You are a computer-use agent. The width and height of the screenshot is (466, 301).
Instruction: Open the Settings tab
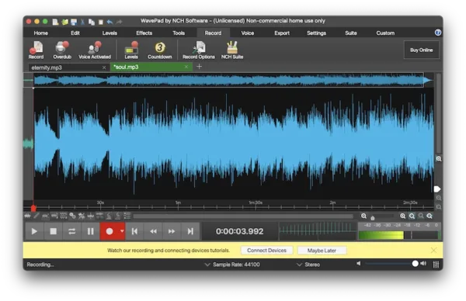[x=317, y=33]
